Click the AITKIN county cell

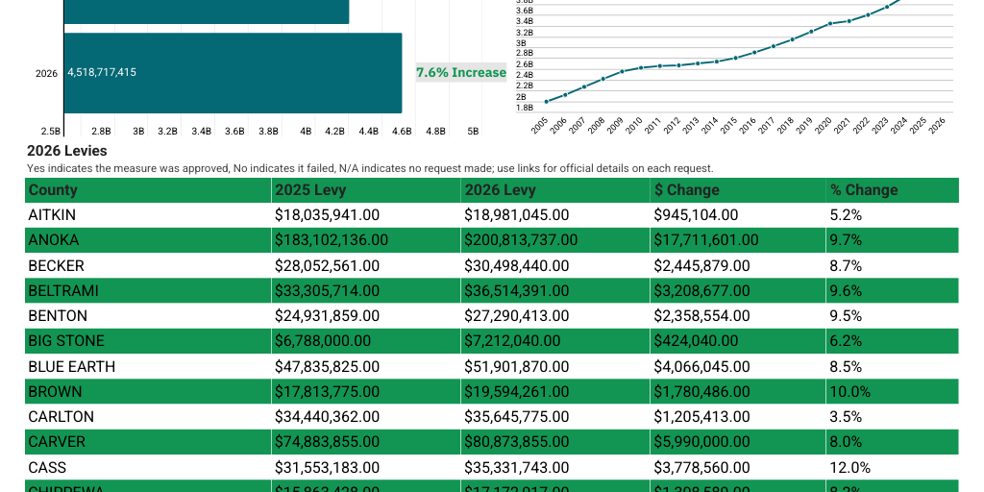tap(148, 215)
